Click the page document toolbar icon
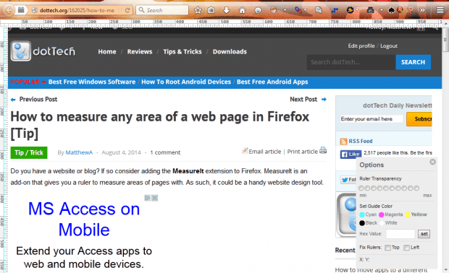 click(319, 10)
